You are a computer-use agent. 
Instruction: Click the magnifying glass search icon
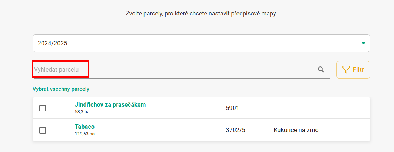coord(321,69)
